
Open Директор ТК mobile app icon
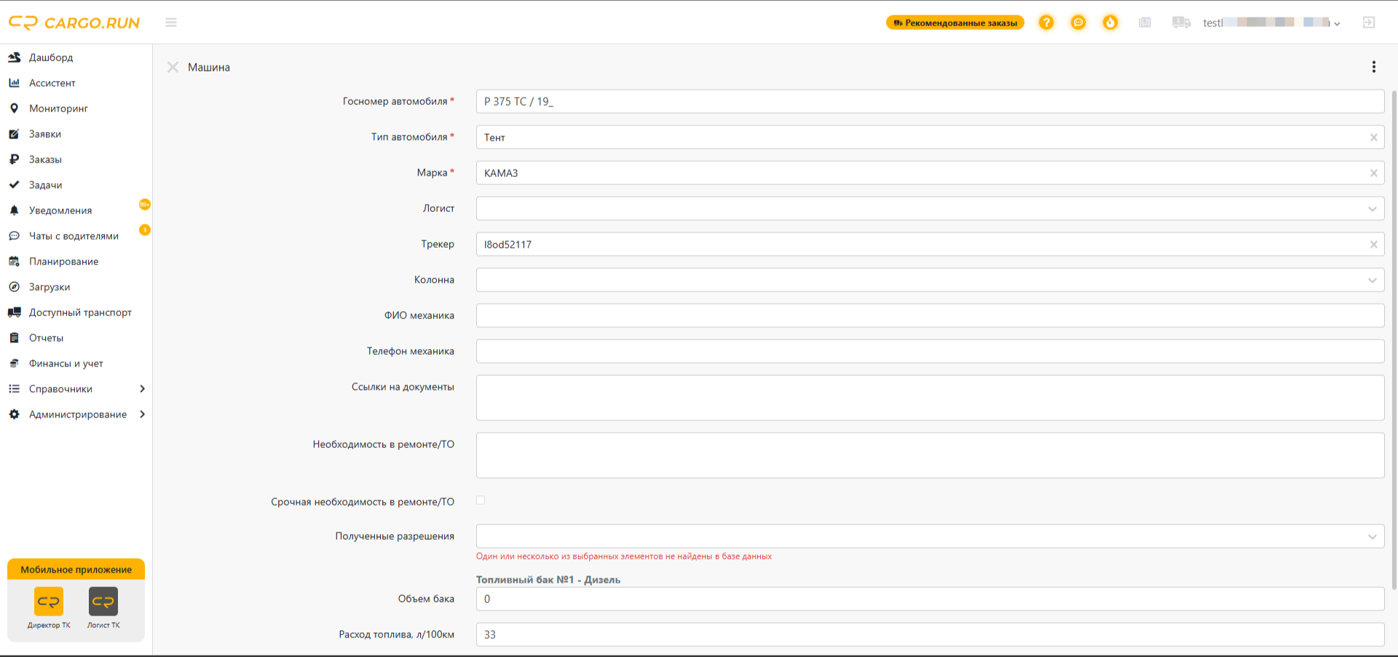49,602
